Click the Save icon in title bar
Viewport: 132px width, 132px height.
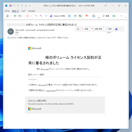coord(10,6)
